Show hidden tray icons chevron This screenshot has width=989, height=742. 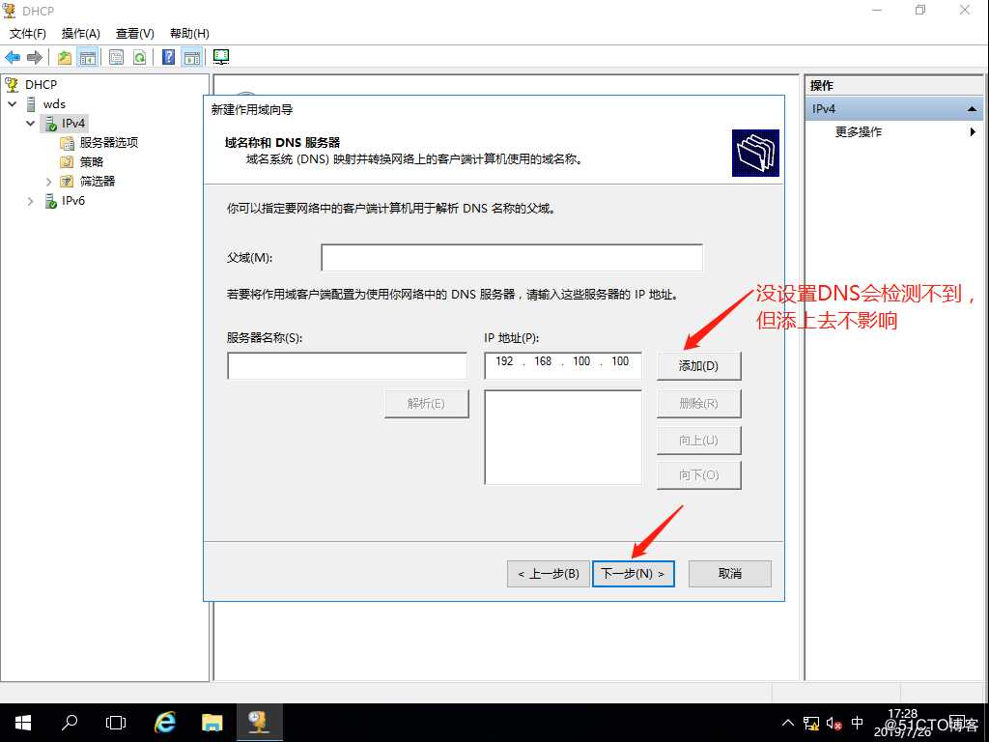pos(788,723)
